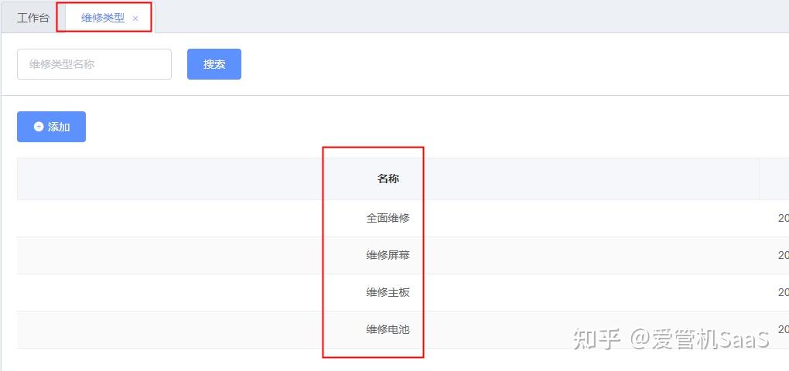Click the cut-off column header right of 名称
789x371 pixels.
click(774, 179)
